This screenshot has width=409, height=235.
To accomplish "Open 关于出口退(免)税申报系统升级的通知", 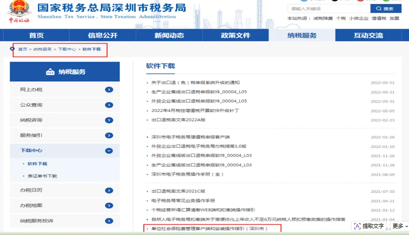I will (195, 82).
